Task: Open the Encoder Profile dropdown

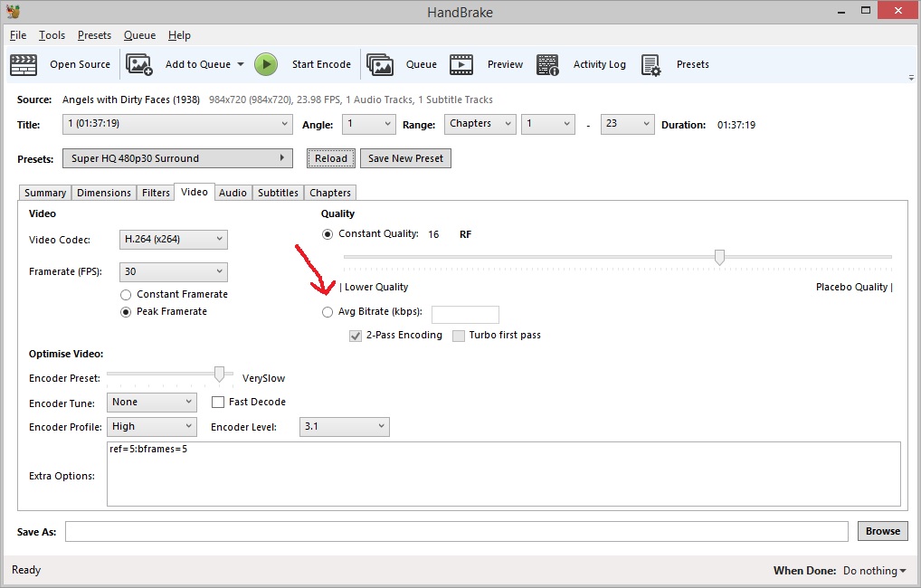Action: coord(152,426)
